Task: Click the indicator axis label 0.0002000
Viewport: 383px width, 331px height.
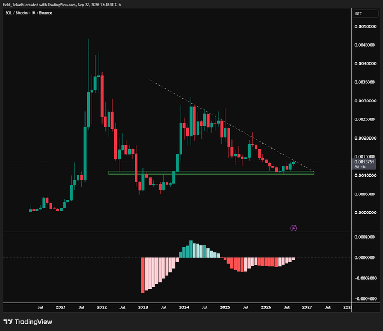Action: pos(364,237)
